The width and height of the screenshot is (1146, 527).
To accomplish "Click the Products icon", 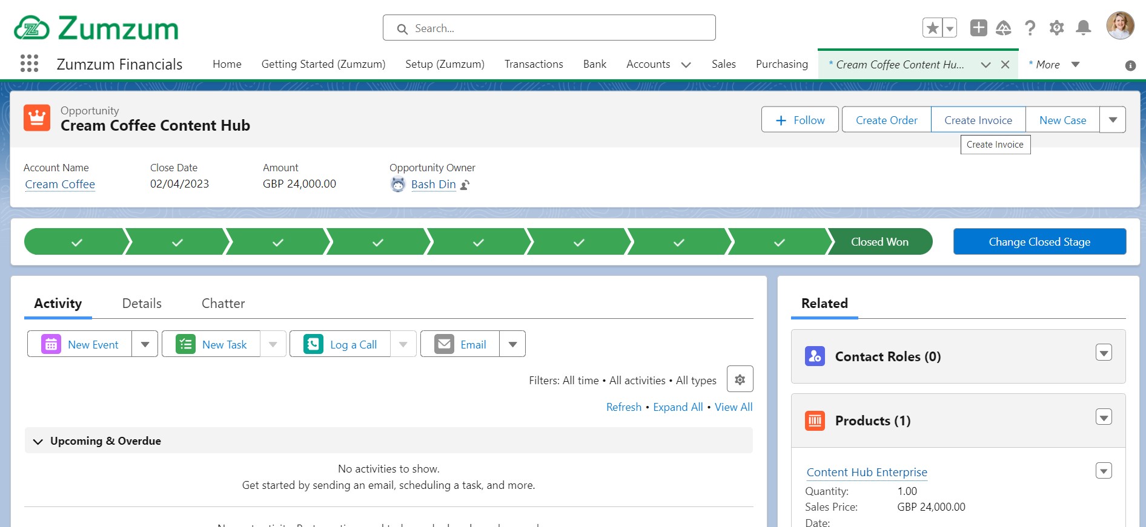I will click(815, 420).
